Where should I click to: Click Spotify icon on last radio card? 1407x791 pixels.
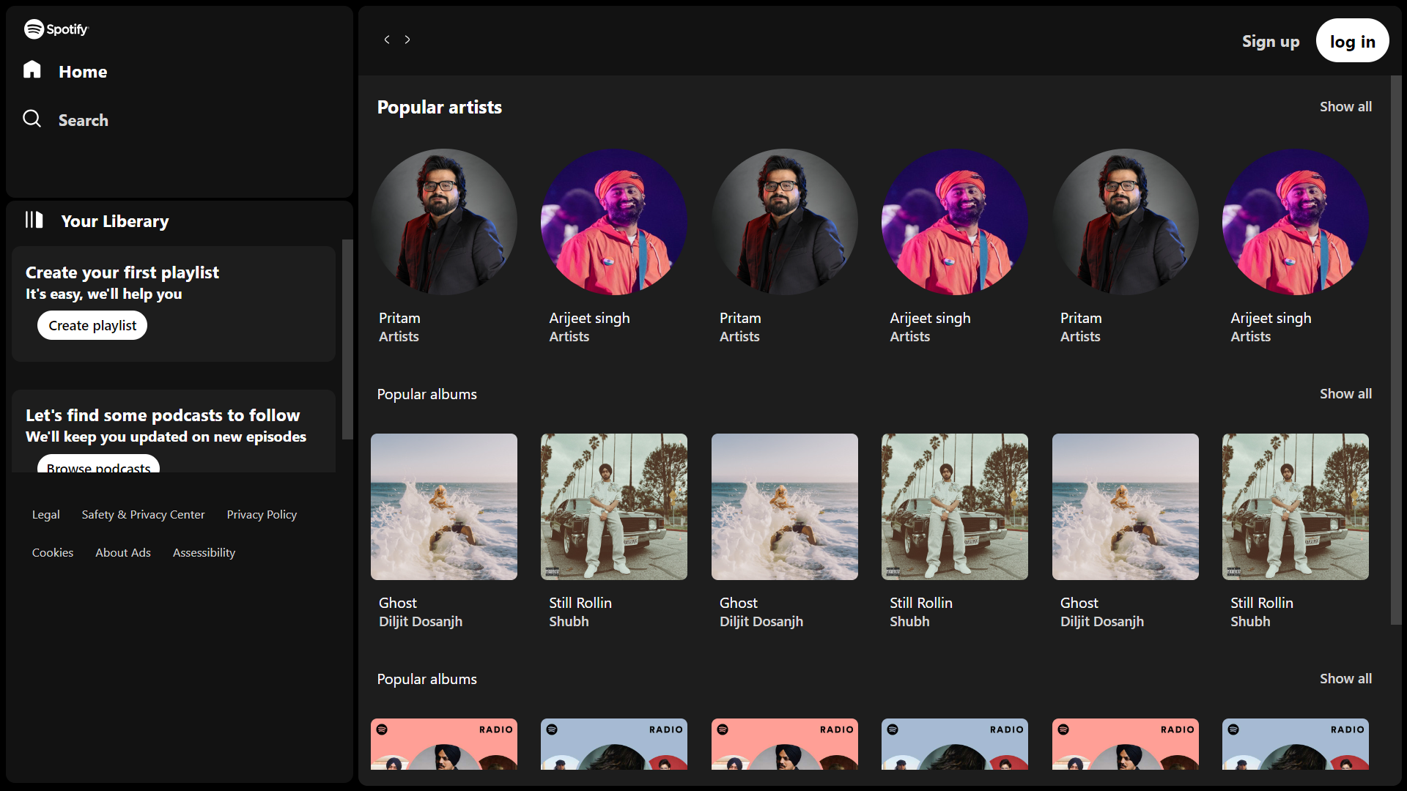[1233, 729]
